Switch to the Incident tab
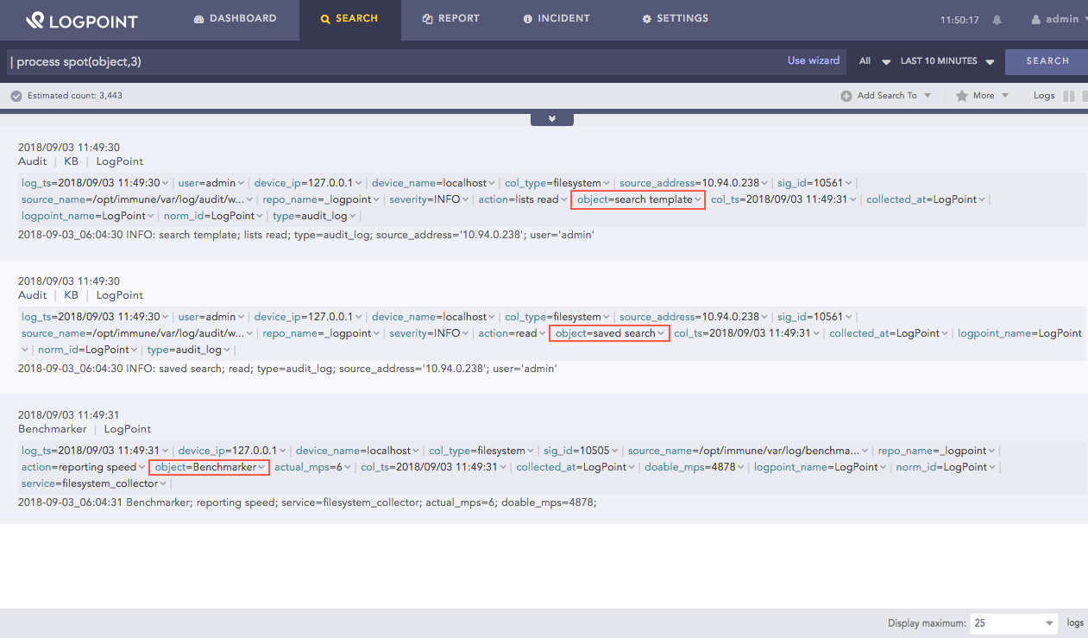Screen dimensions: 1088x638 pos(556,18)
